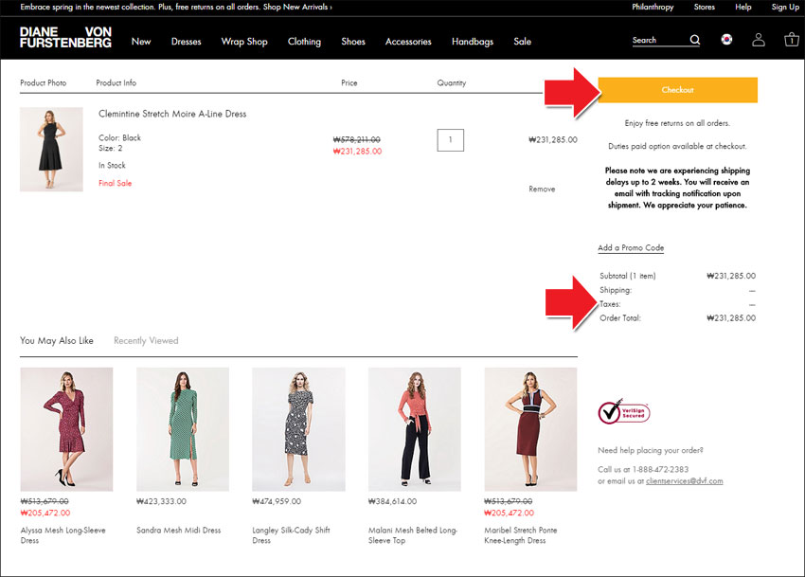Open the Shoes menu
Screen dimensions: 805x577
pos(353,42)
